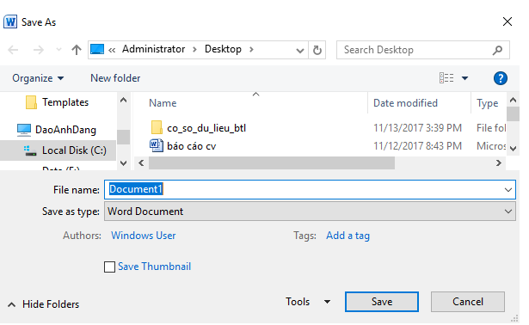Enable the Save Thumbnail checkbox
The height and width of the screenshot is (325, 529).
109,267
